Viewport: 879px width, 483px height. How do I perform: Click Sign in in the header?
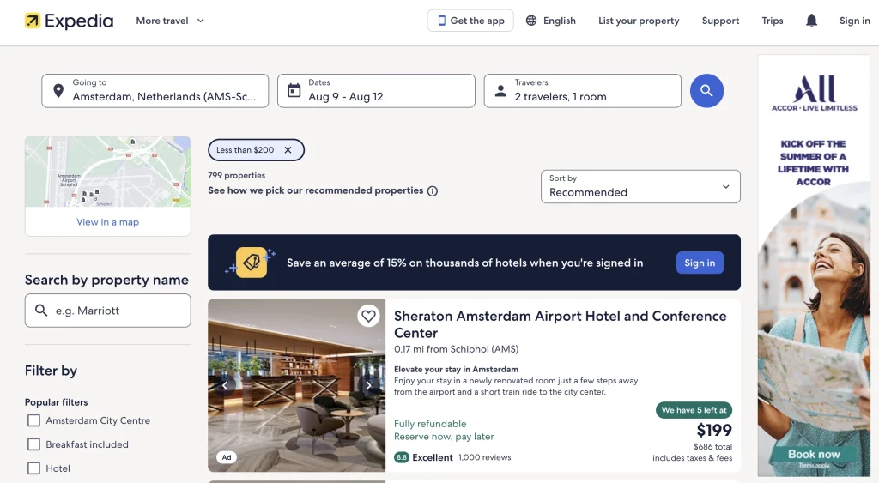854,21
